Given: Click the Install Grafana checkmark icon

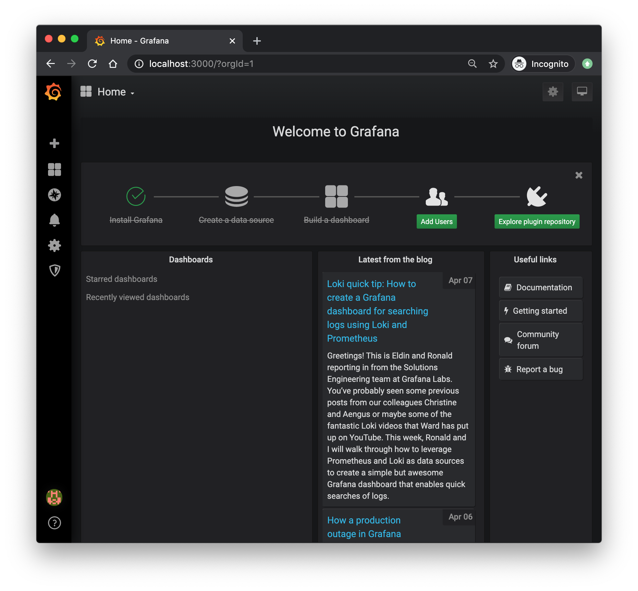Looking at the screenshot, I should [x=136, y=196].
